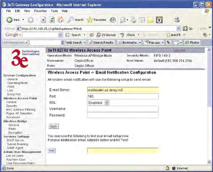Click the Messenger people icon
This screenshot has height=172, width=213.
click(177, 20)
